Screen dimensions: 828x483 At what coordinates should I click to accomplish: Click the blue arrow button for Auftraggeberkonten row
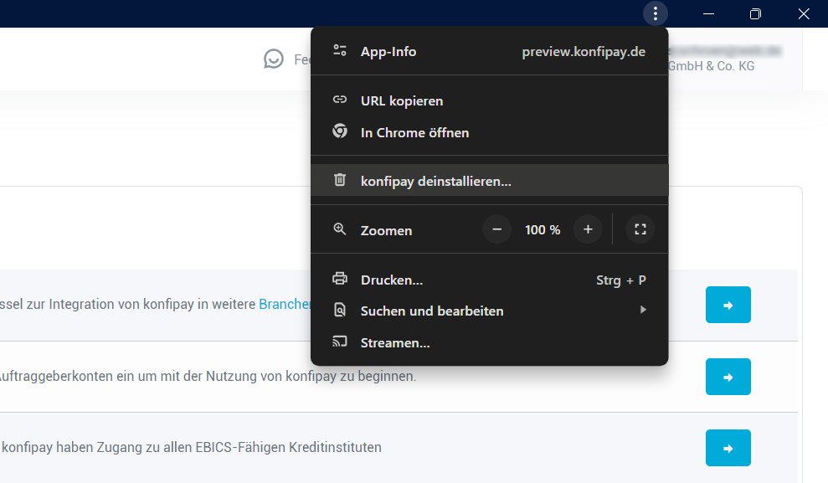[728, 377]
